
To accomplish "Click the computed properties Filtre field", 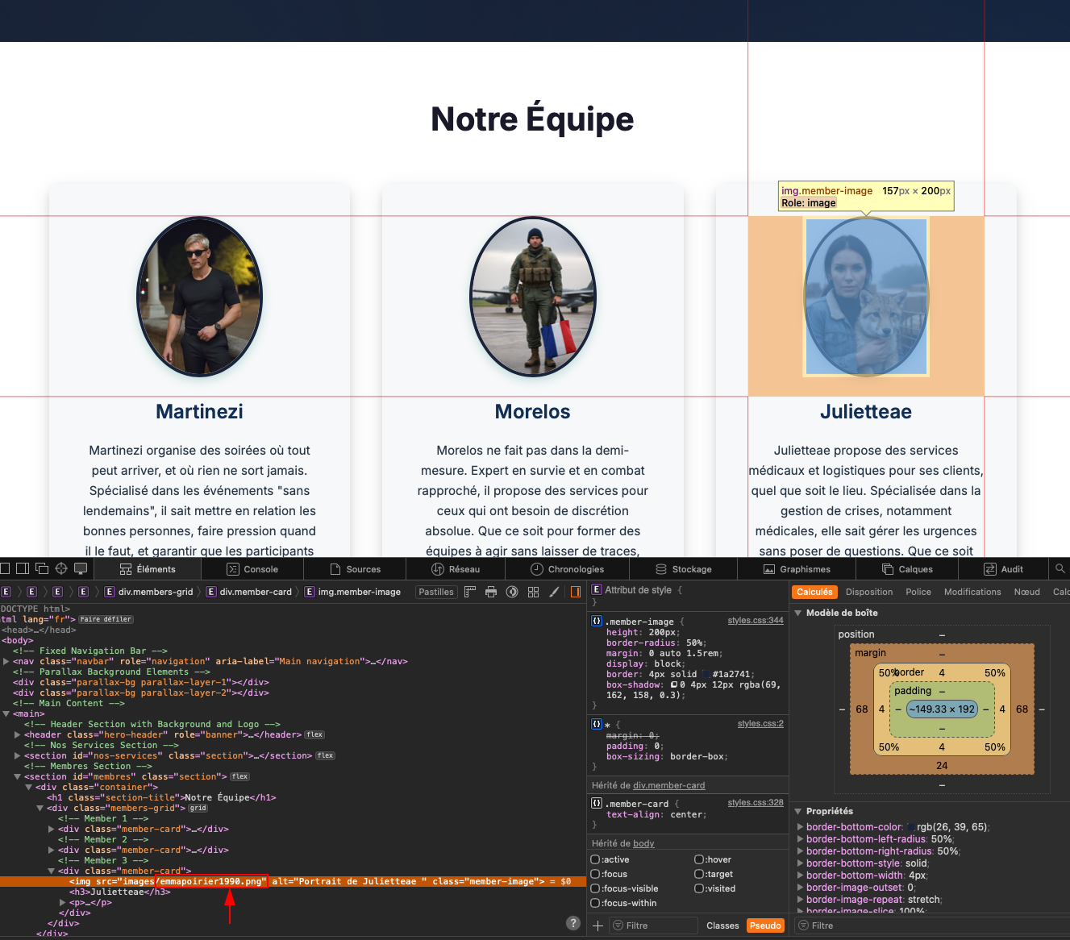I will (931, 925).
